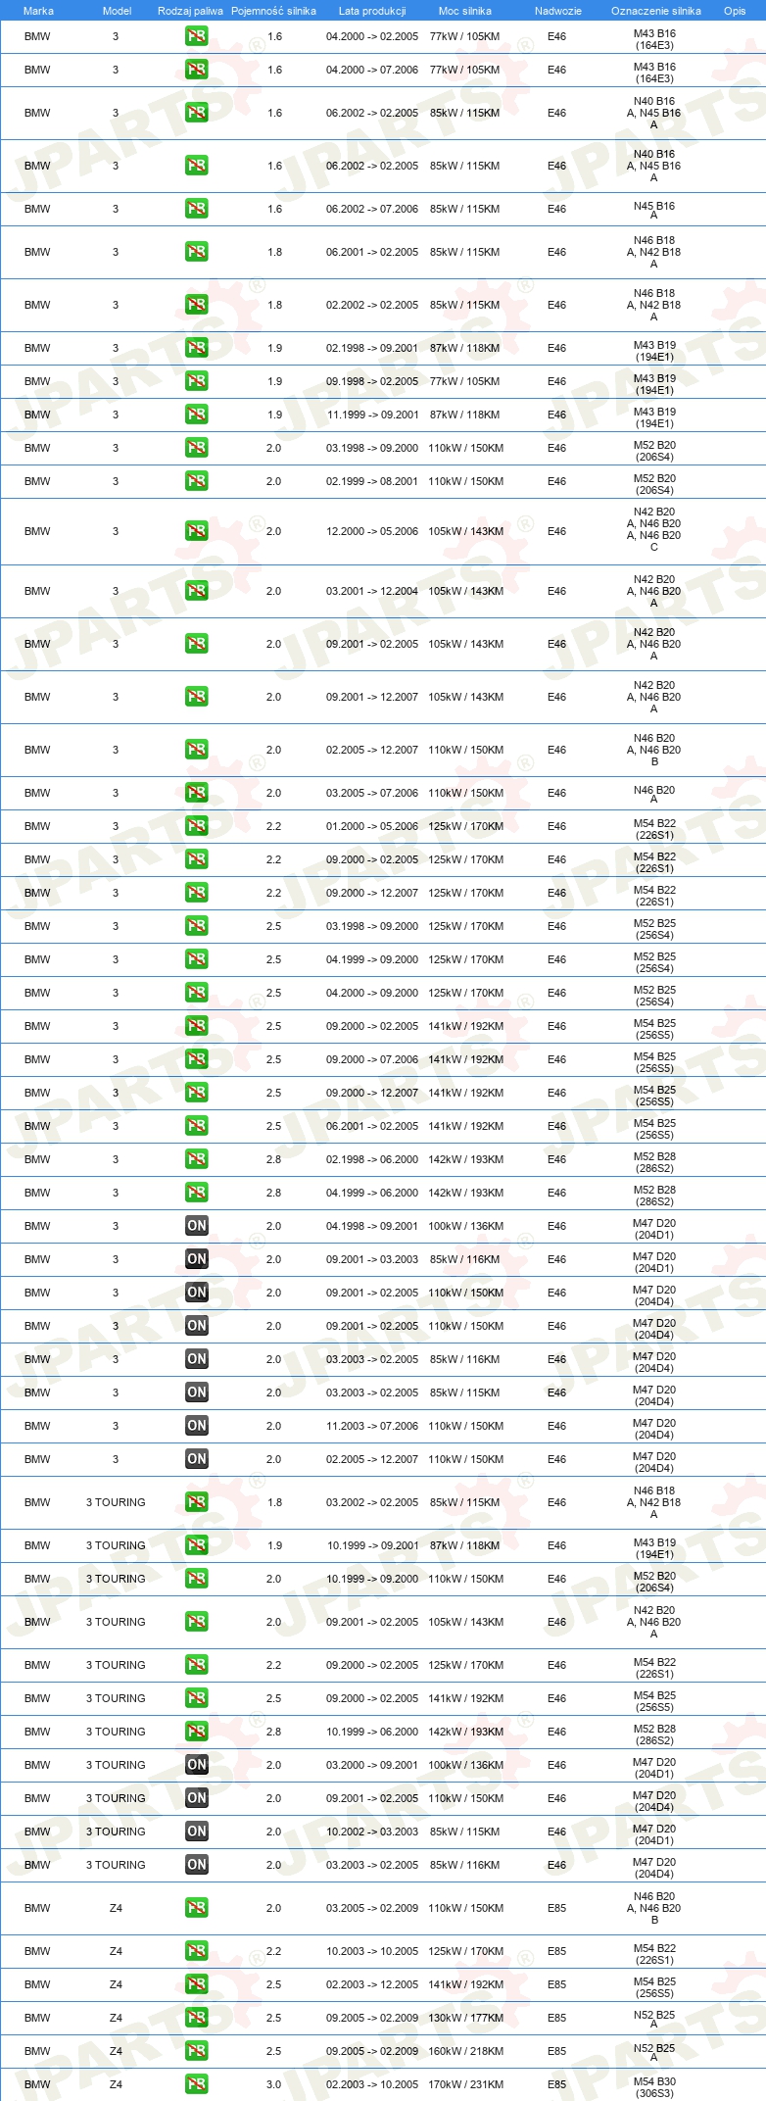Click petrol icon in row 03.2001 -> 12.2004

click(x=196, y=591)
